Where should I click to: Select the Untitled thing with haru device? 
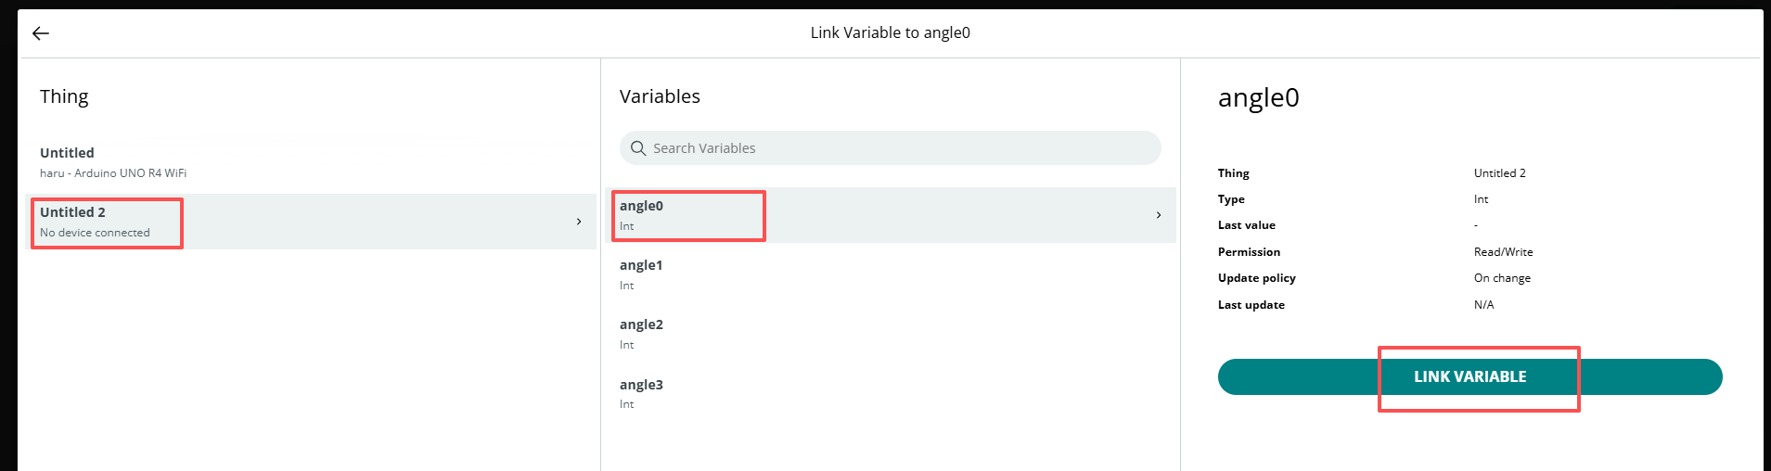click(x=311, y=162)
